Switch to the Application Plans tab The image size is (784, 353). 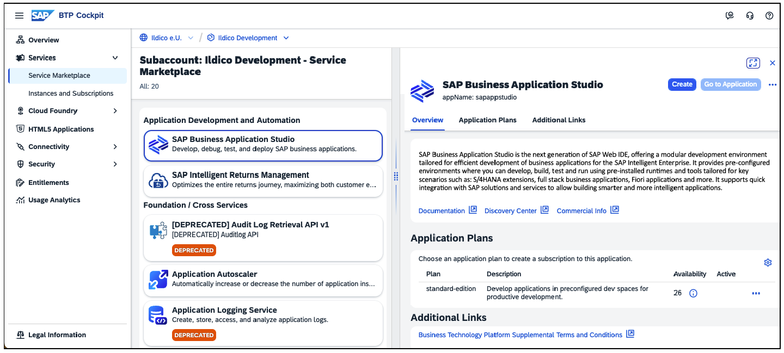click(487, 120)
